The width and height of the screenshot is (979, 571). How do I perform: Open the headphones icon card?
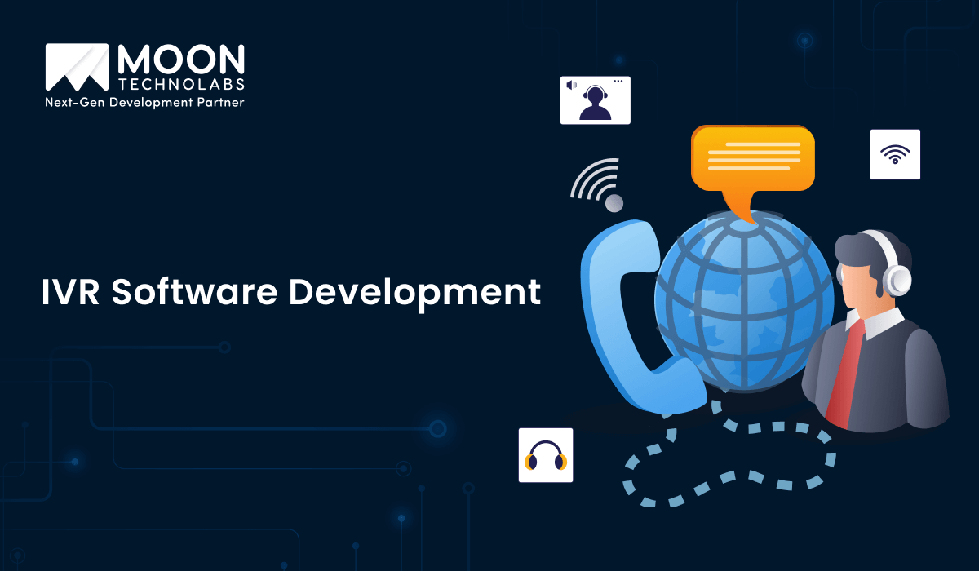[x=545, y=455]
